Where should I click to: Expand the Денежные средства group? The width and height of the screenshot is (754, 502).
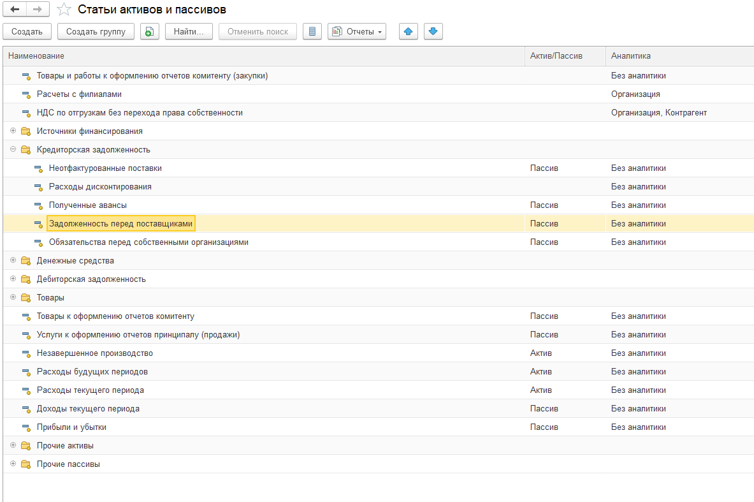(13, 261)
